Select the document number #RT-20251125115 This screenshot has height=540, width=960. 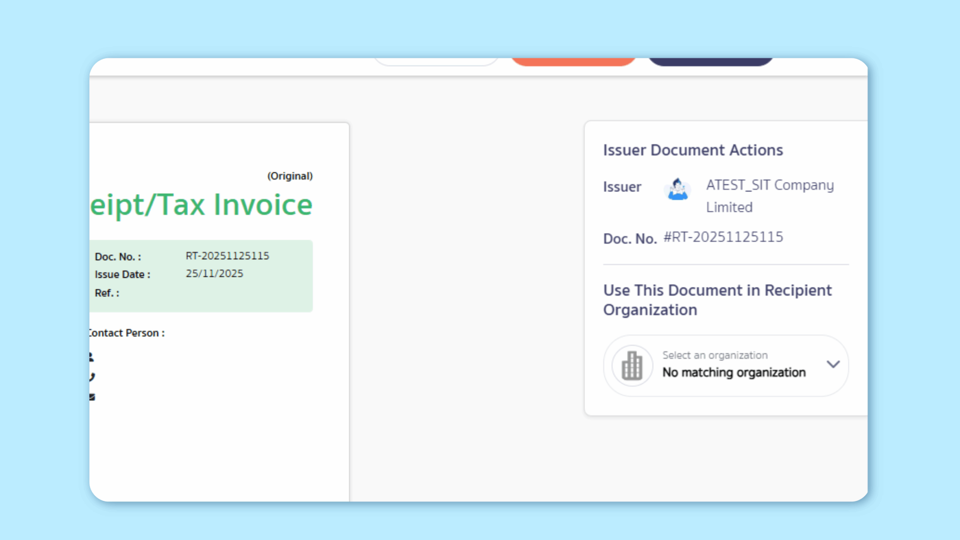[x=724, y=237]
